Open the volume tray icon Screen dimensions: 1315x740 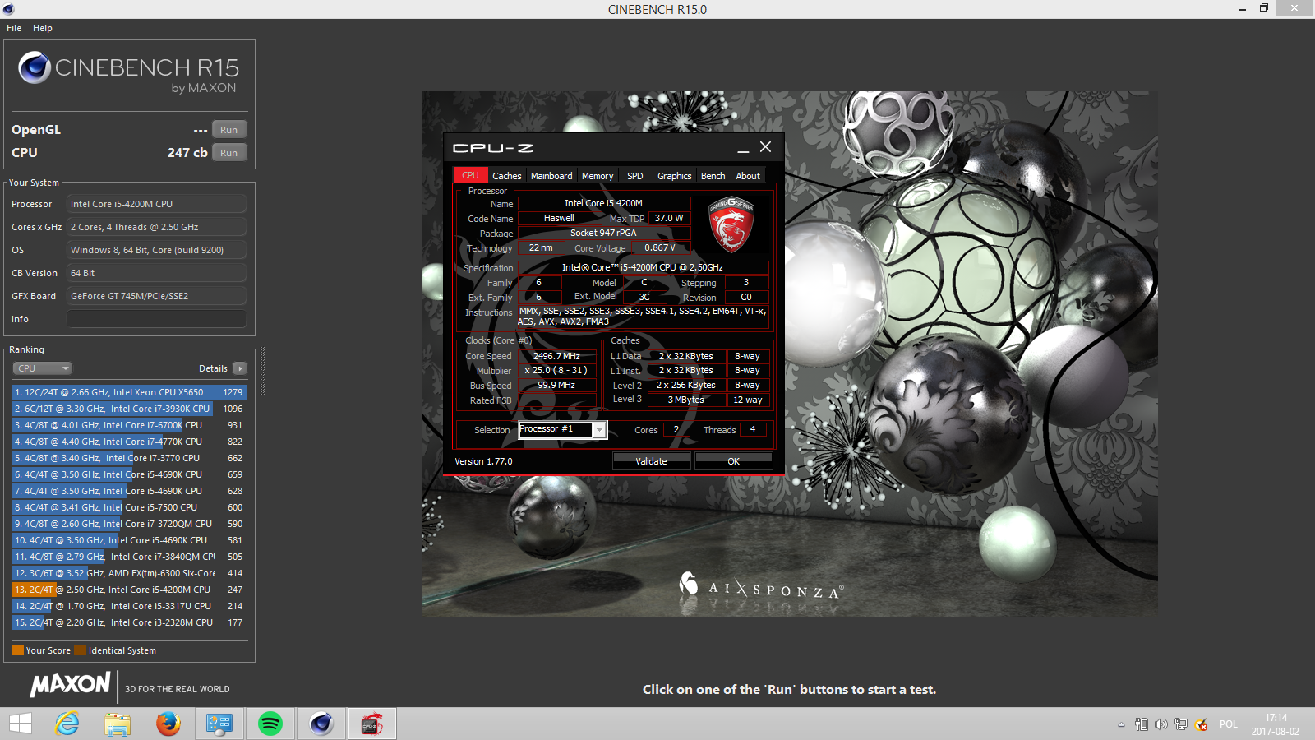point(1161,724)
